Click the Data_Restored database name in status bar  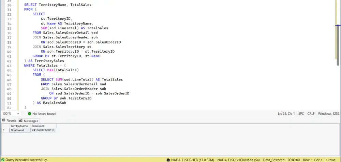(273, 160)
